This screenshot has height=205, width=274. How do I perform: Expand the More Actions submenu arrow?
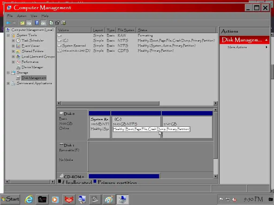coord(267,47)
